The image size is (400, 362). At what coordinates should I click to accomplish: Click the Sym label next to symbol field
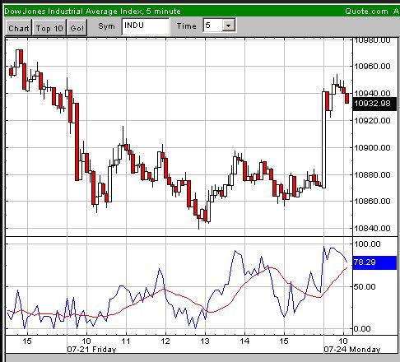pyautogui.click(x=106, y=26)
